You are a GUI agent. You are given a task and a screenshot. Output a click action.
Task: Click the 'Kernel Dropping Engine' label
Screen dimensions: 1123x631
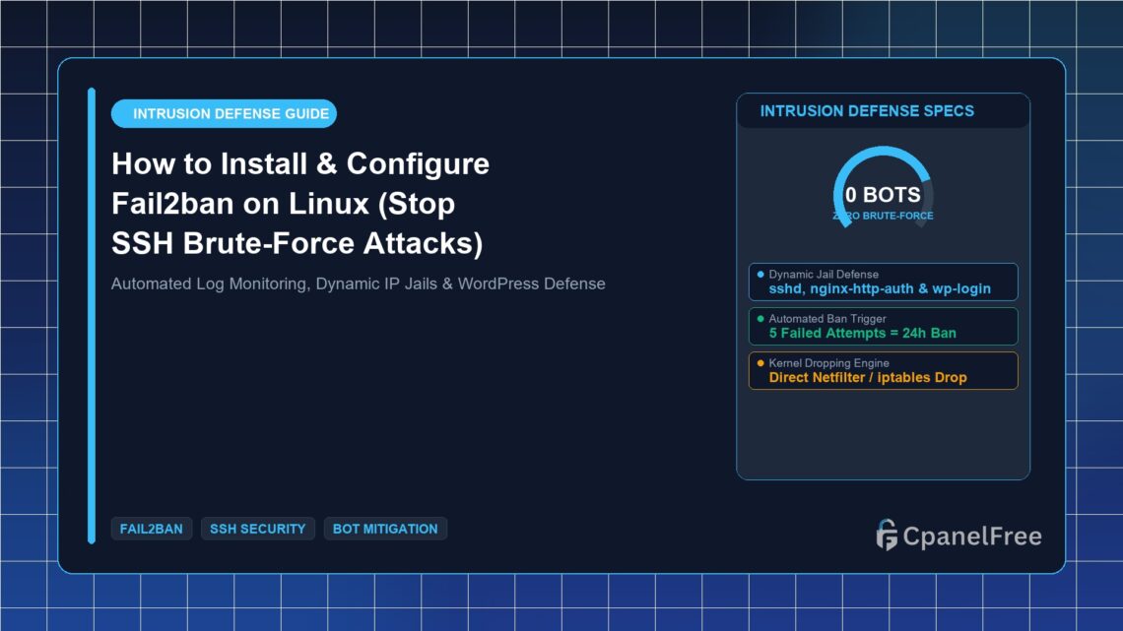pyautogui.click(x=828, y=362)
